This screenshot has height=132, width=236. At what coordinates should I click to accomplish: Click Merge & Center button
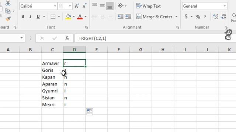click(x=154, y=16)
